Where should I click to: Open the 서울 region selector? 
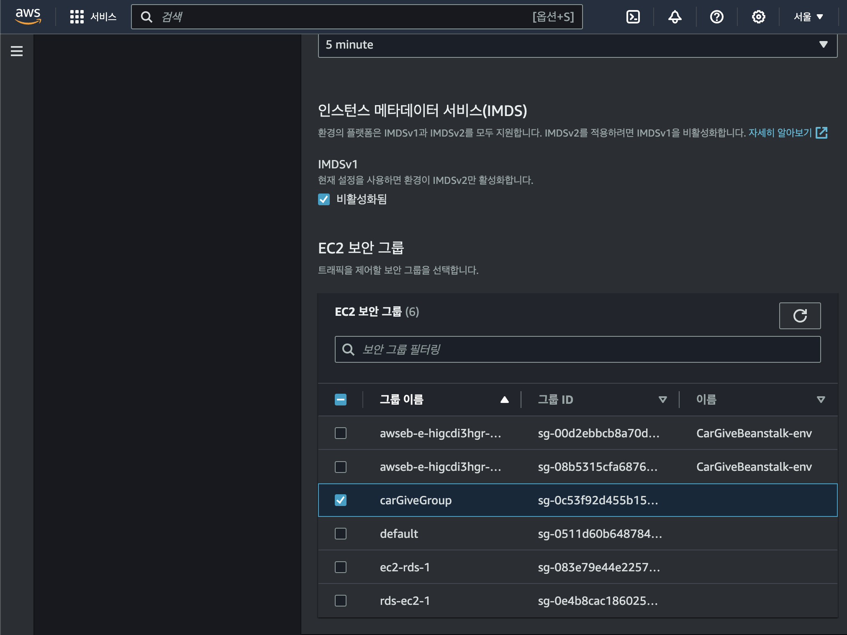tap(808, 17)
